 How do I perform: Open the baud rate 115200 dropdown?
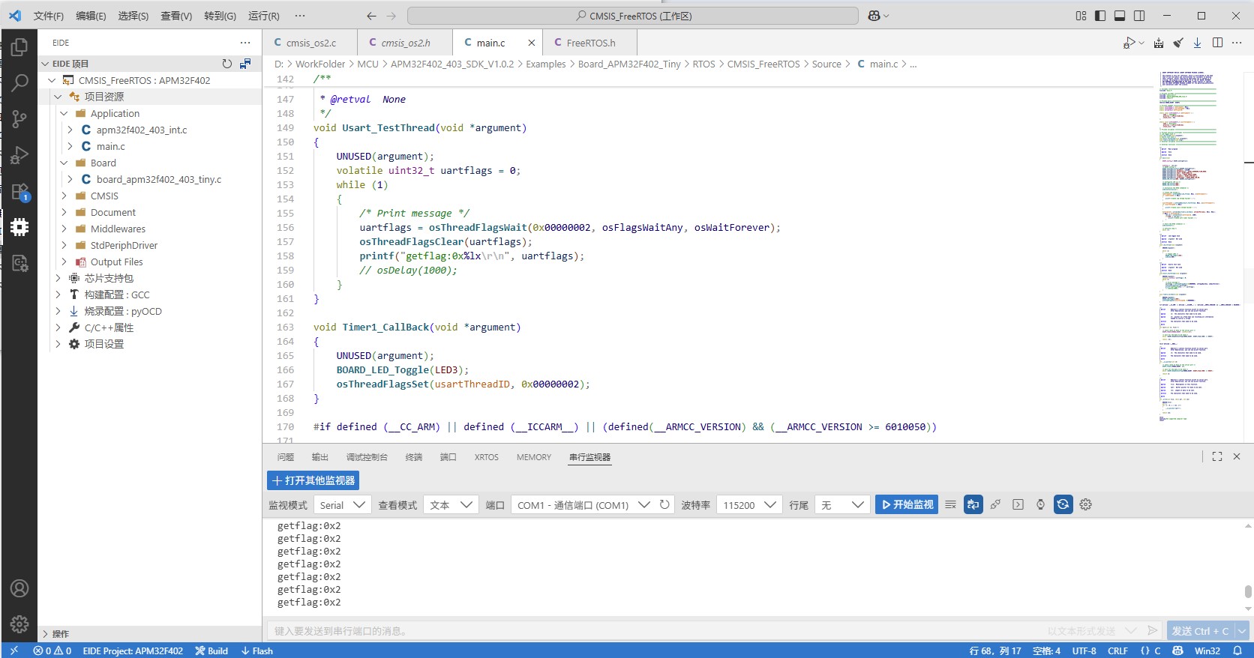(x=749, y=505)
